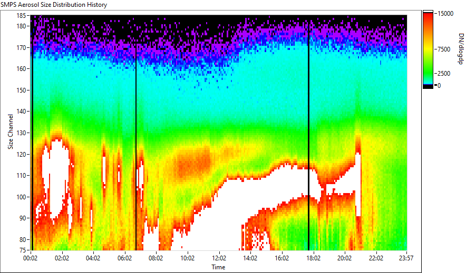Click the 75 size channel tick label
The width and height of the screenshot is (466, 273).
[22, 250]
